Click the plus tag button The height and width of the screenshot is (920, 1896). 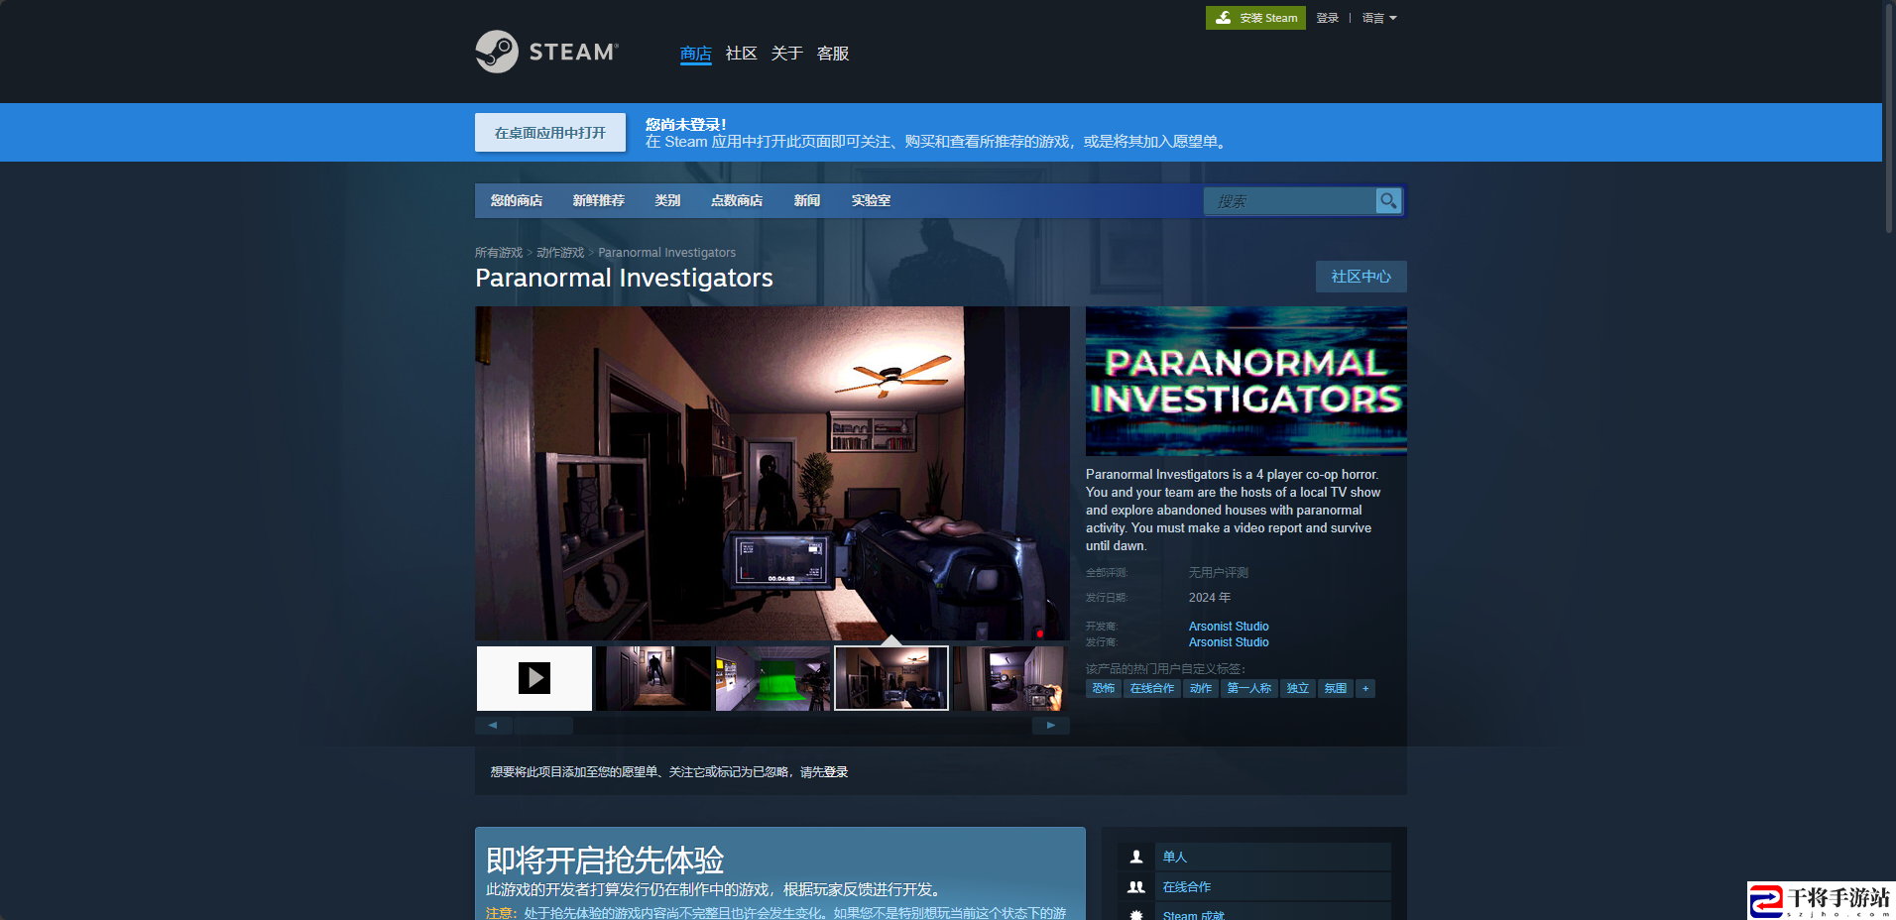(1365, 688)
